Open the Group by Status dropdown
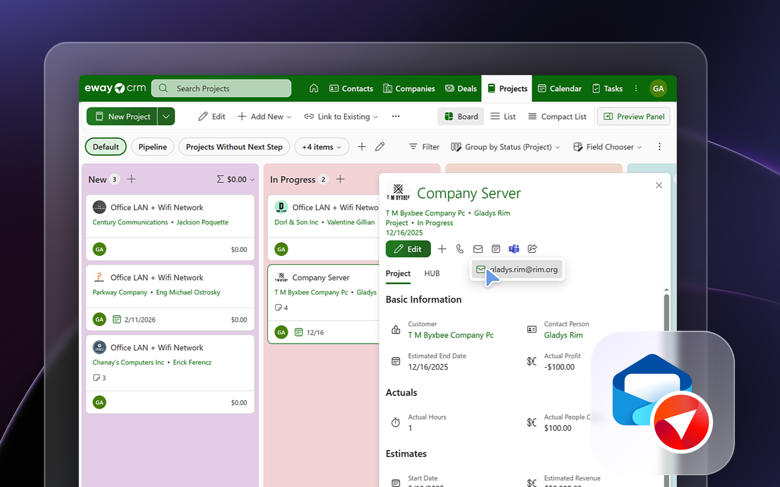This screenshot has width=780, height=487. 505,147
